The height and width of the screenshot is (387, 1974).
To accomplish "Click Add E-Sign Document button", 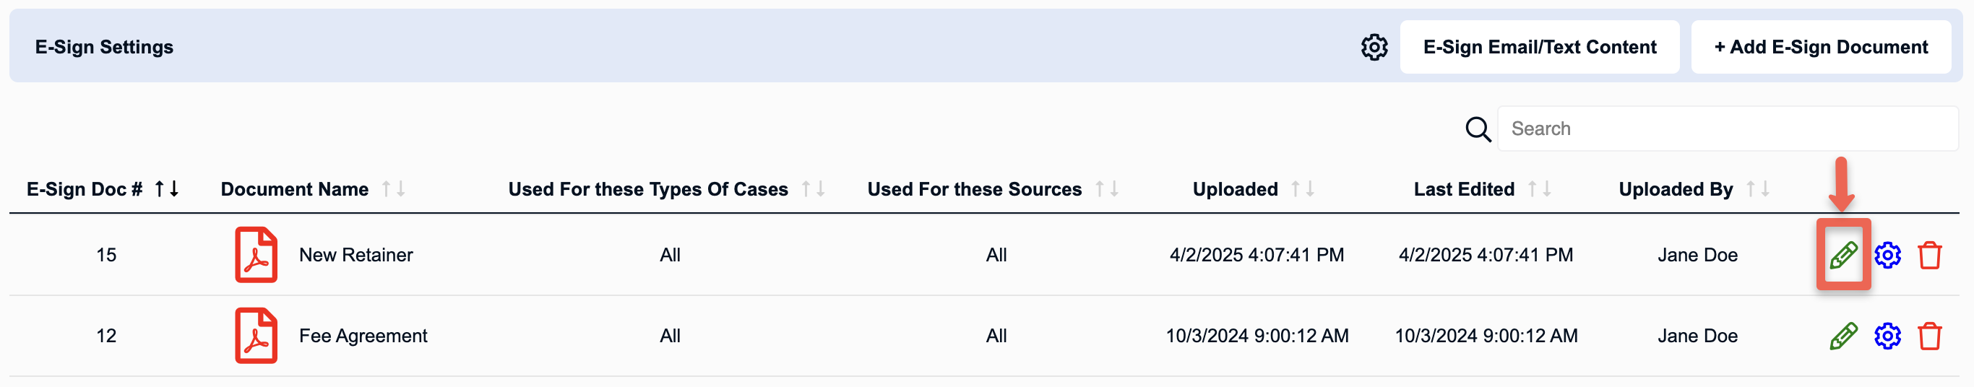I will coord(1820,48).
